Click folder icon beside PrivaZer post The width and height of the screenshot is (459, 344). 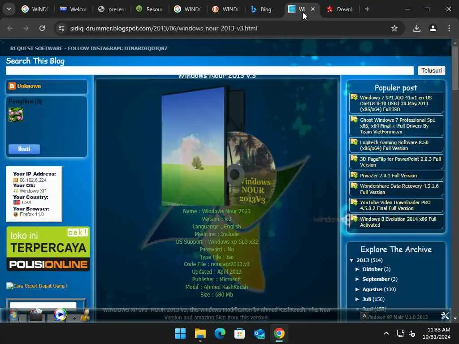click(354, 175)
